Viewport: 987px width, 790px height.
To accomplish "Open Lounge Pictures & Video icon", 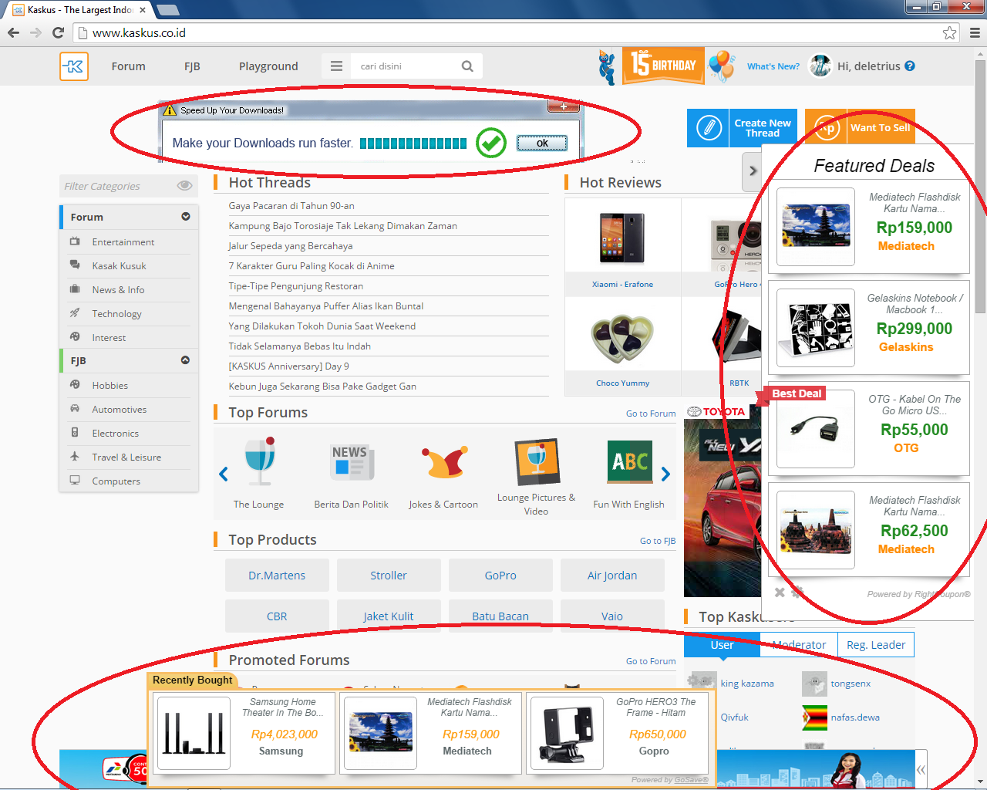I will click(537, 461).
